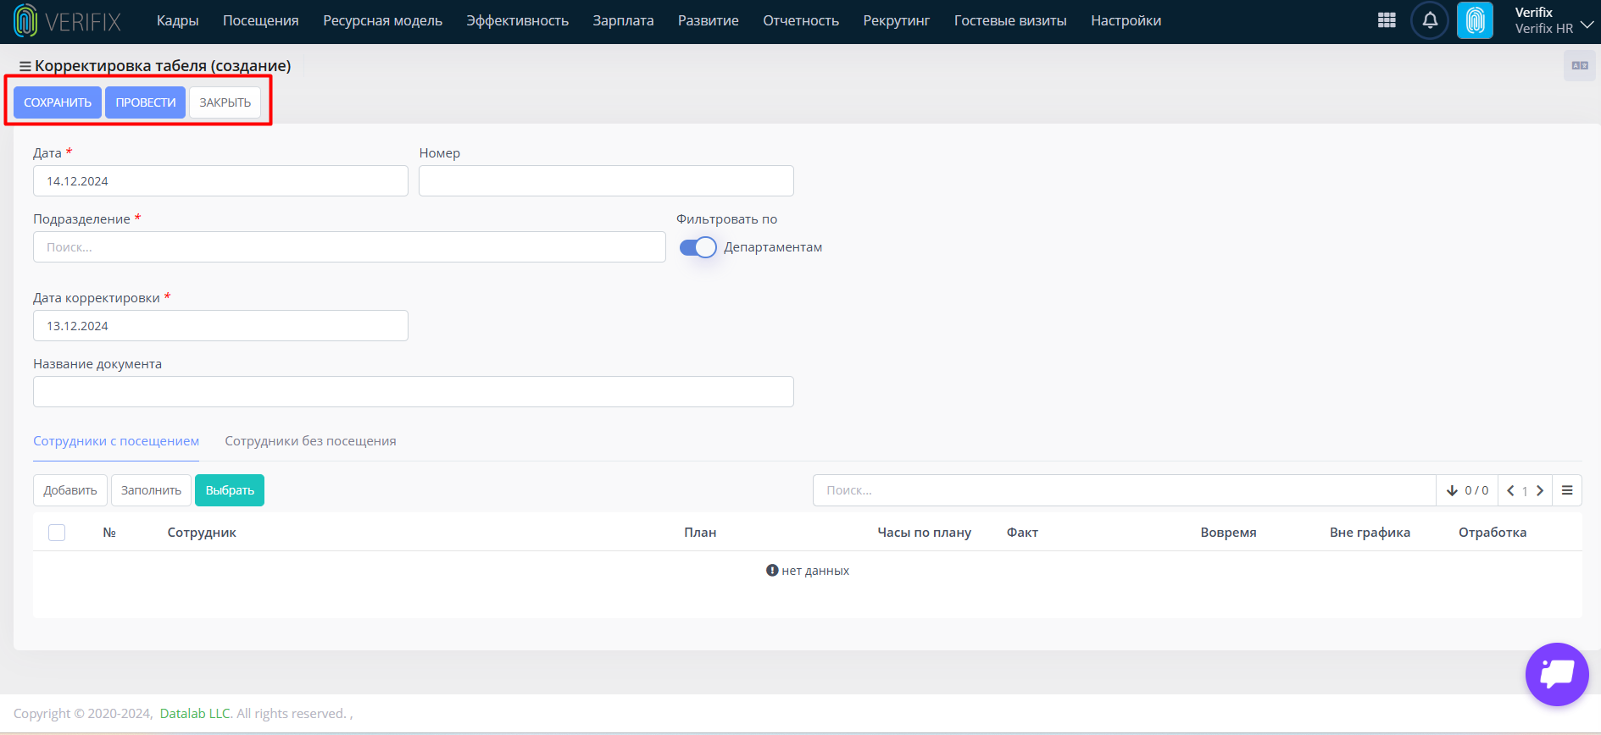Viewport: 1601px width, 735px height.
Task: Click the translate icon at top right
Action: [x=1580, y=65]
